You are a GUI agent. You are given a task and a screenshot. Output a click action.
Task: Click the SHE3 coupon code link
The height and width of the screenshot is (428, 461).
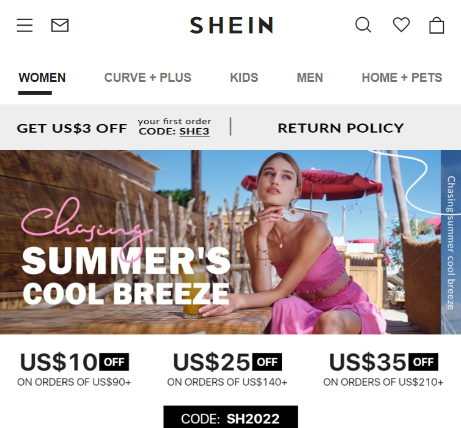[194, 131]
